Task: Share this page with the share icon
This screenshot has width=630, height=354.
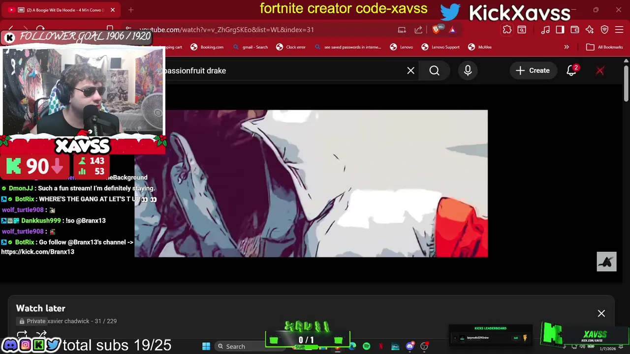Action: pos(418,29)
